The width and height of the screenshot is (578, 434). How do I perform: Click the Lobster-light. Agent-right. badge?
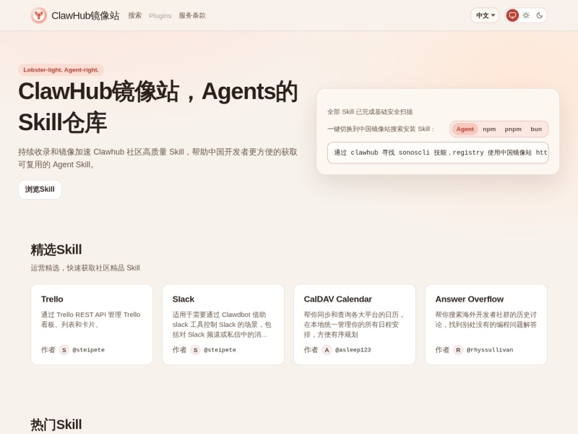[x=61, y=70]
